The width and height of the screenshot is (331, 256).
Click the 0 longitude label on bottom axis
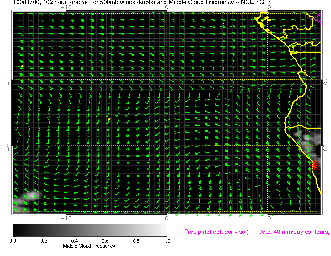click(167, 218)
